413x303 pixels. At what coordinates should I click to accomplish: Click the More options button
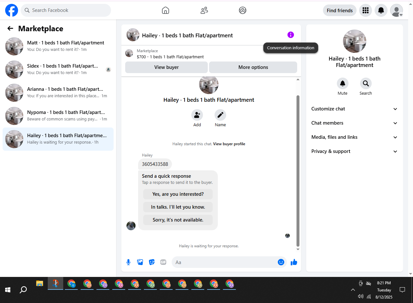pos(253,67)
